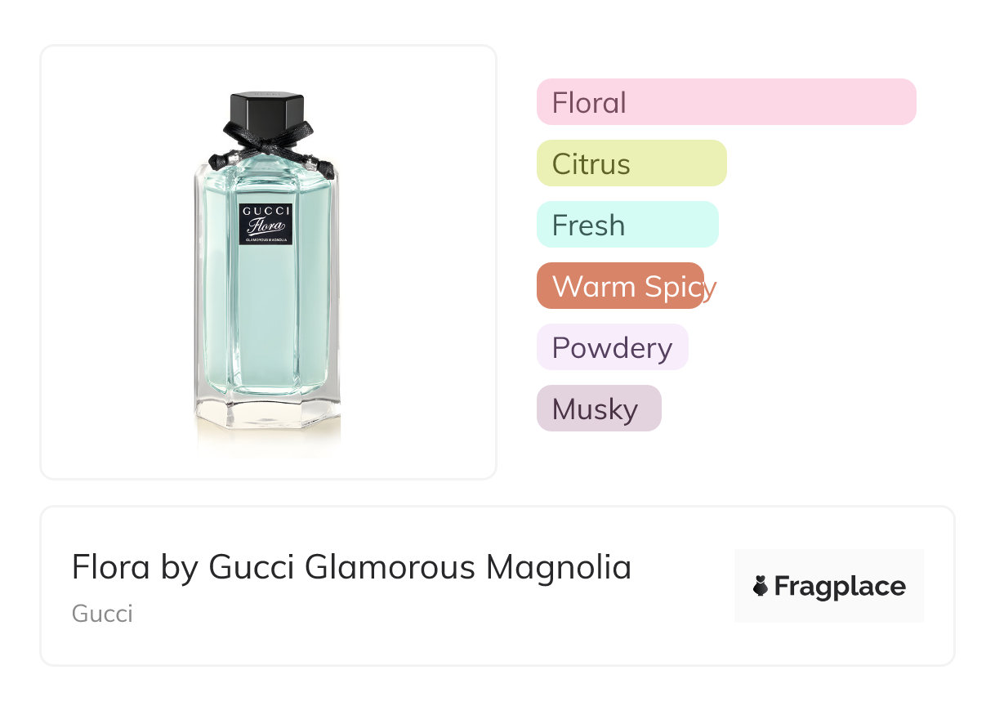Click the Gucci brand name under the title
Image resolution: width=995 pixels, height=706 pixels.
pyautogui.click(x=102, y=614)
